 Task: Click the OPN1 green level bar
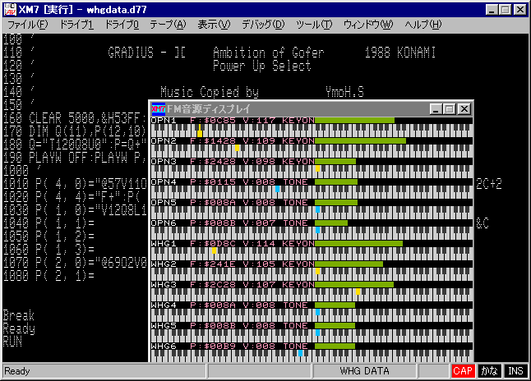pyautogui.click(x=354, y=120)
